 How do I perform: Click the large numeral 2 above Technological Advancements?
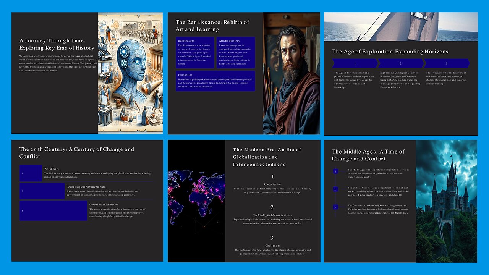click(272, 207)
